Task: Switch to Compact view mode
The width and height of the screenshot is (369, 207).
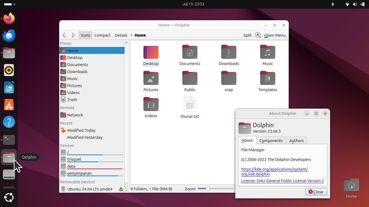Action: pyautogui.click(x=102, y=35)
